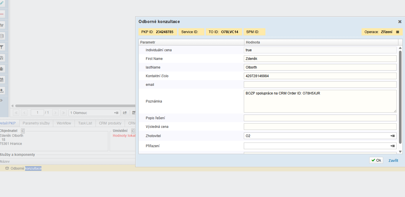Click the shopping cart sidebar icon

click(x=2, y=25)
